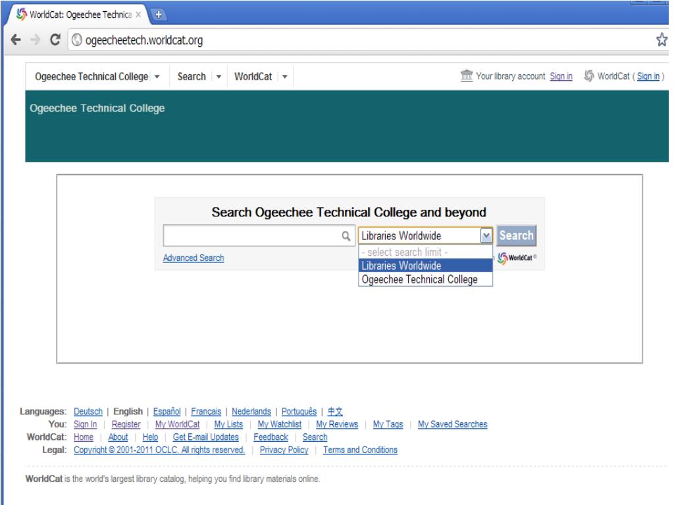Open a new browser tab
This screenshot has width=674, height=505.
(159, 14)
